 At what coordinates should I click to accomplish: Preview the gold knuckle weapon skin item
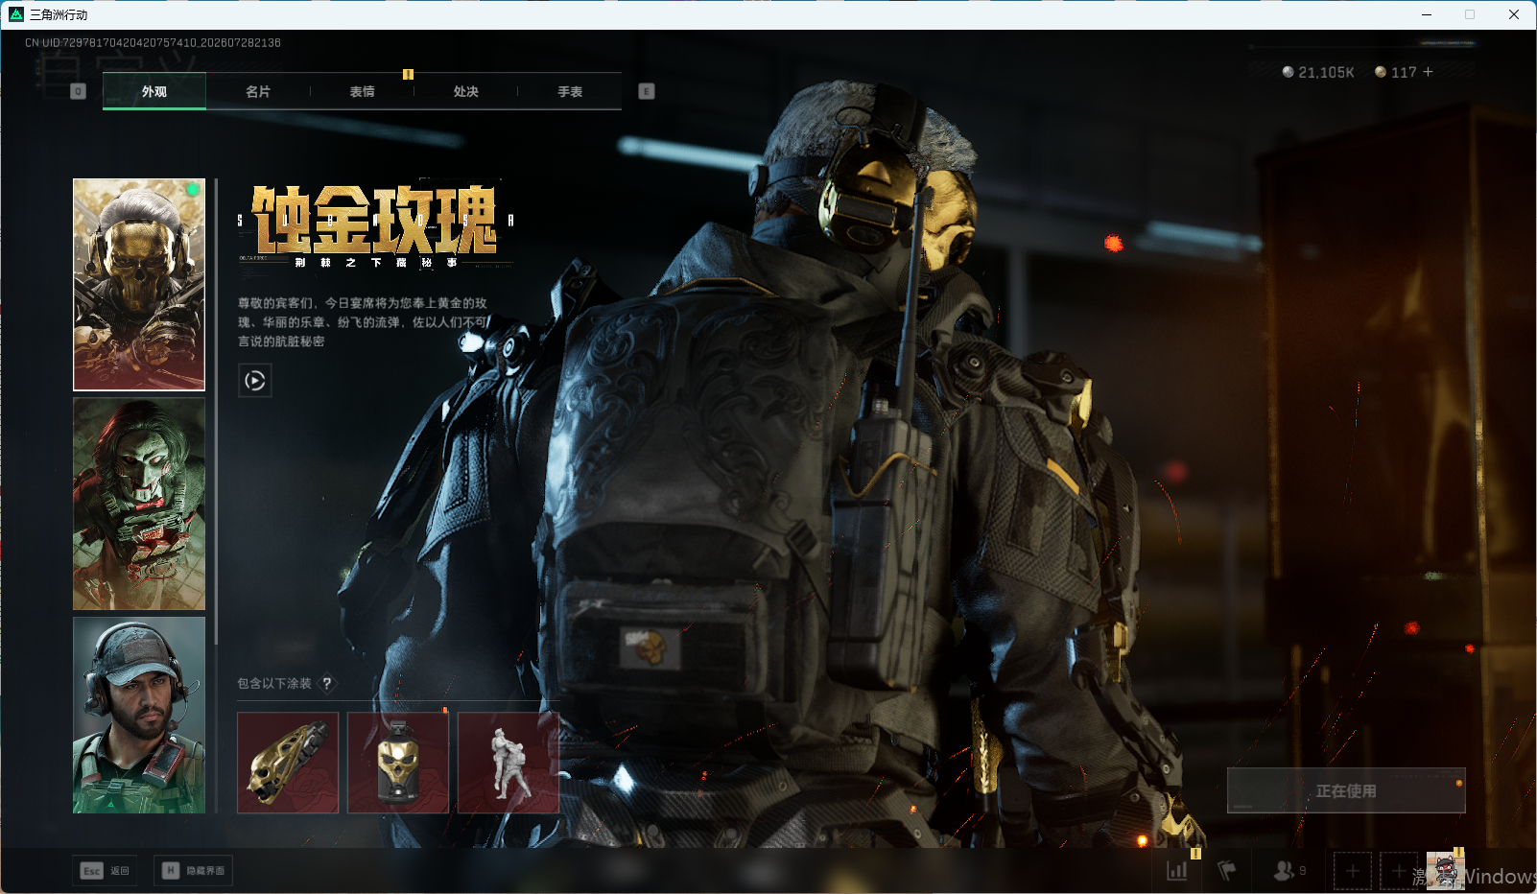click(288, 763)
